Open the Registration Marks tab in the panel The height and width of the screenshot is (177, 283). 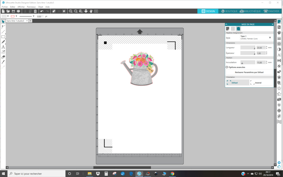(x=239, y=29)
